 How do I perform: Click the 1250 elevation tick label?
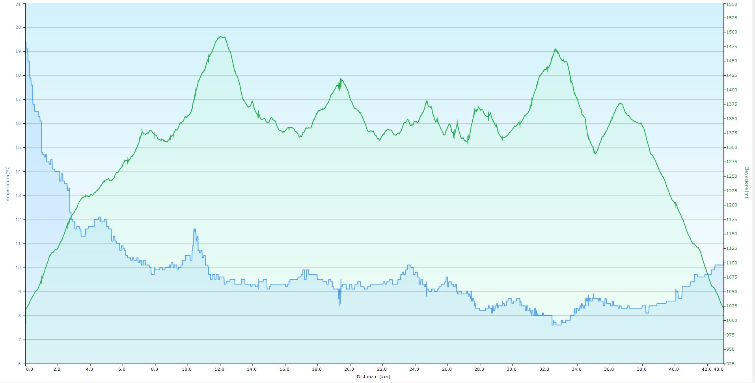point(732,176)
